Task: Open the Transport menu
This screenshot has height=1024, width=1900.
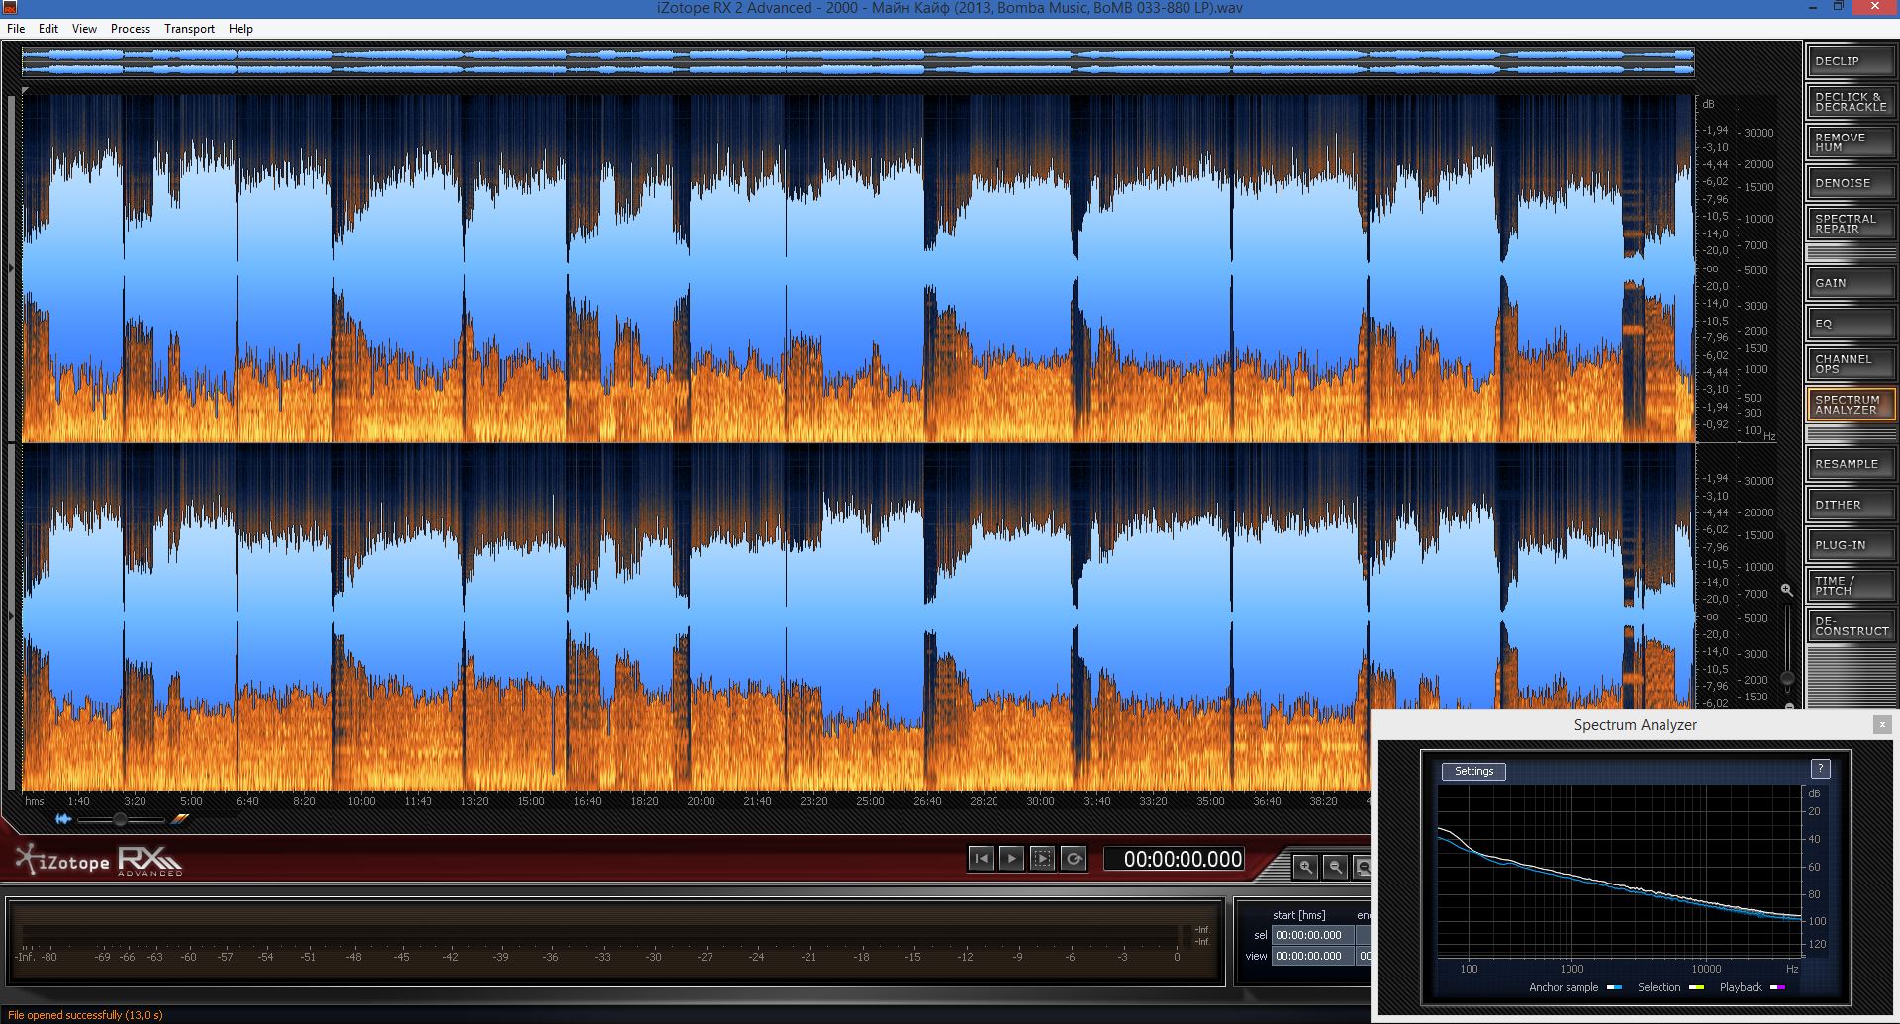Action: click(x=189, y=29)
